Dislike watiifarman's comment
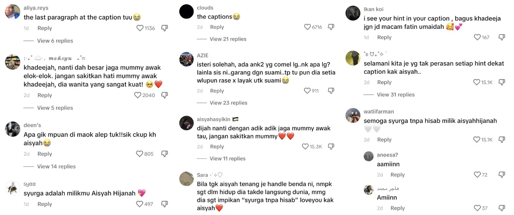 point(502,139)
